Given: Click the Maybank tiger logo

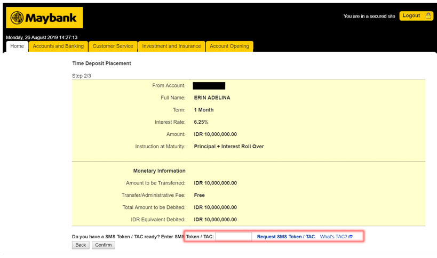Looking at the screenshot, I should pos(17,18).
